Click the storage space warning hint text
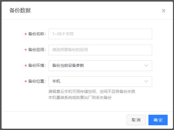This screenshot has width=174, height=130. coord(92,92)
